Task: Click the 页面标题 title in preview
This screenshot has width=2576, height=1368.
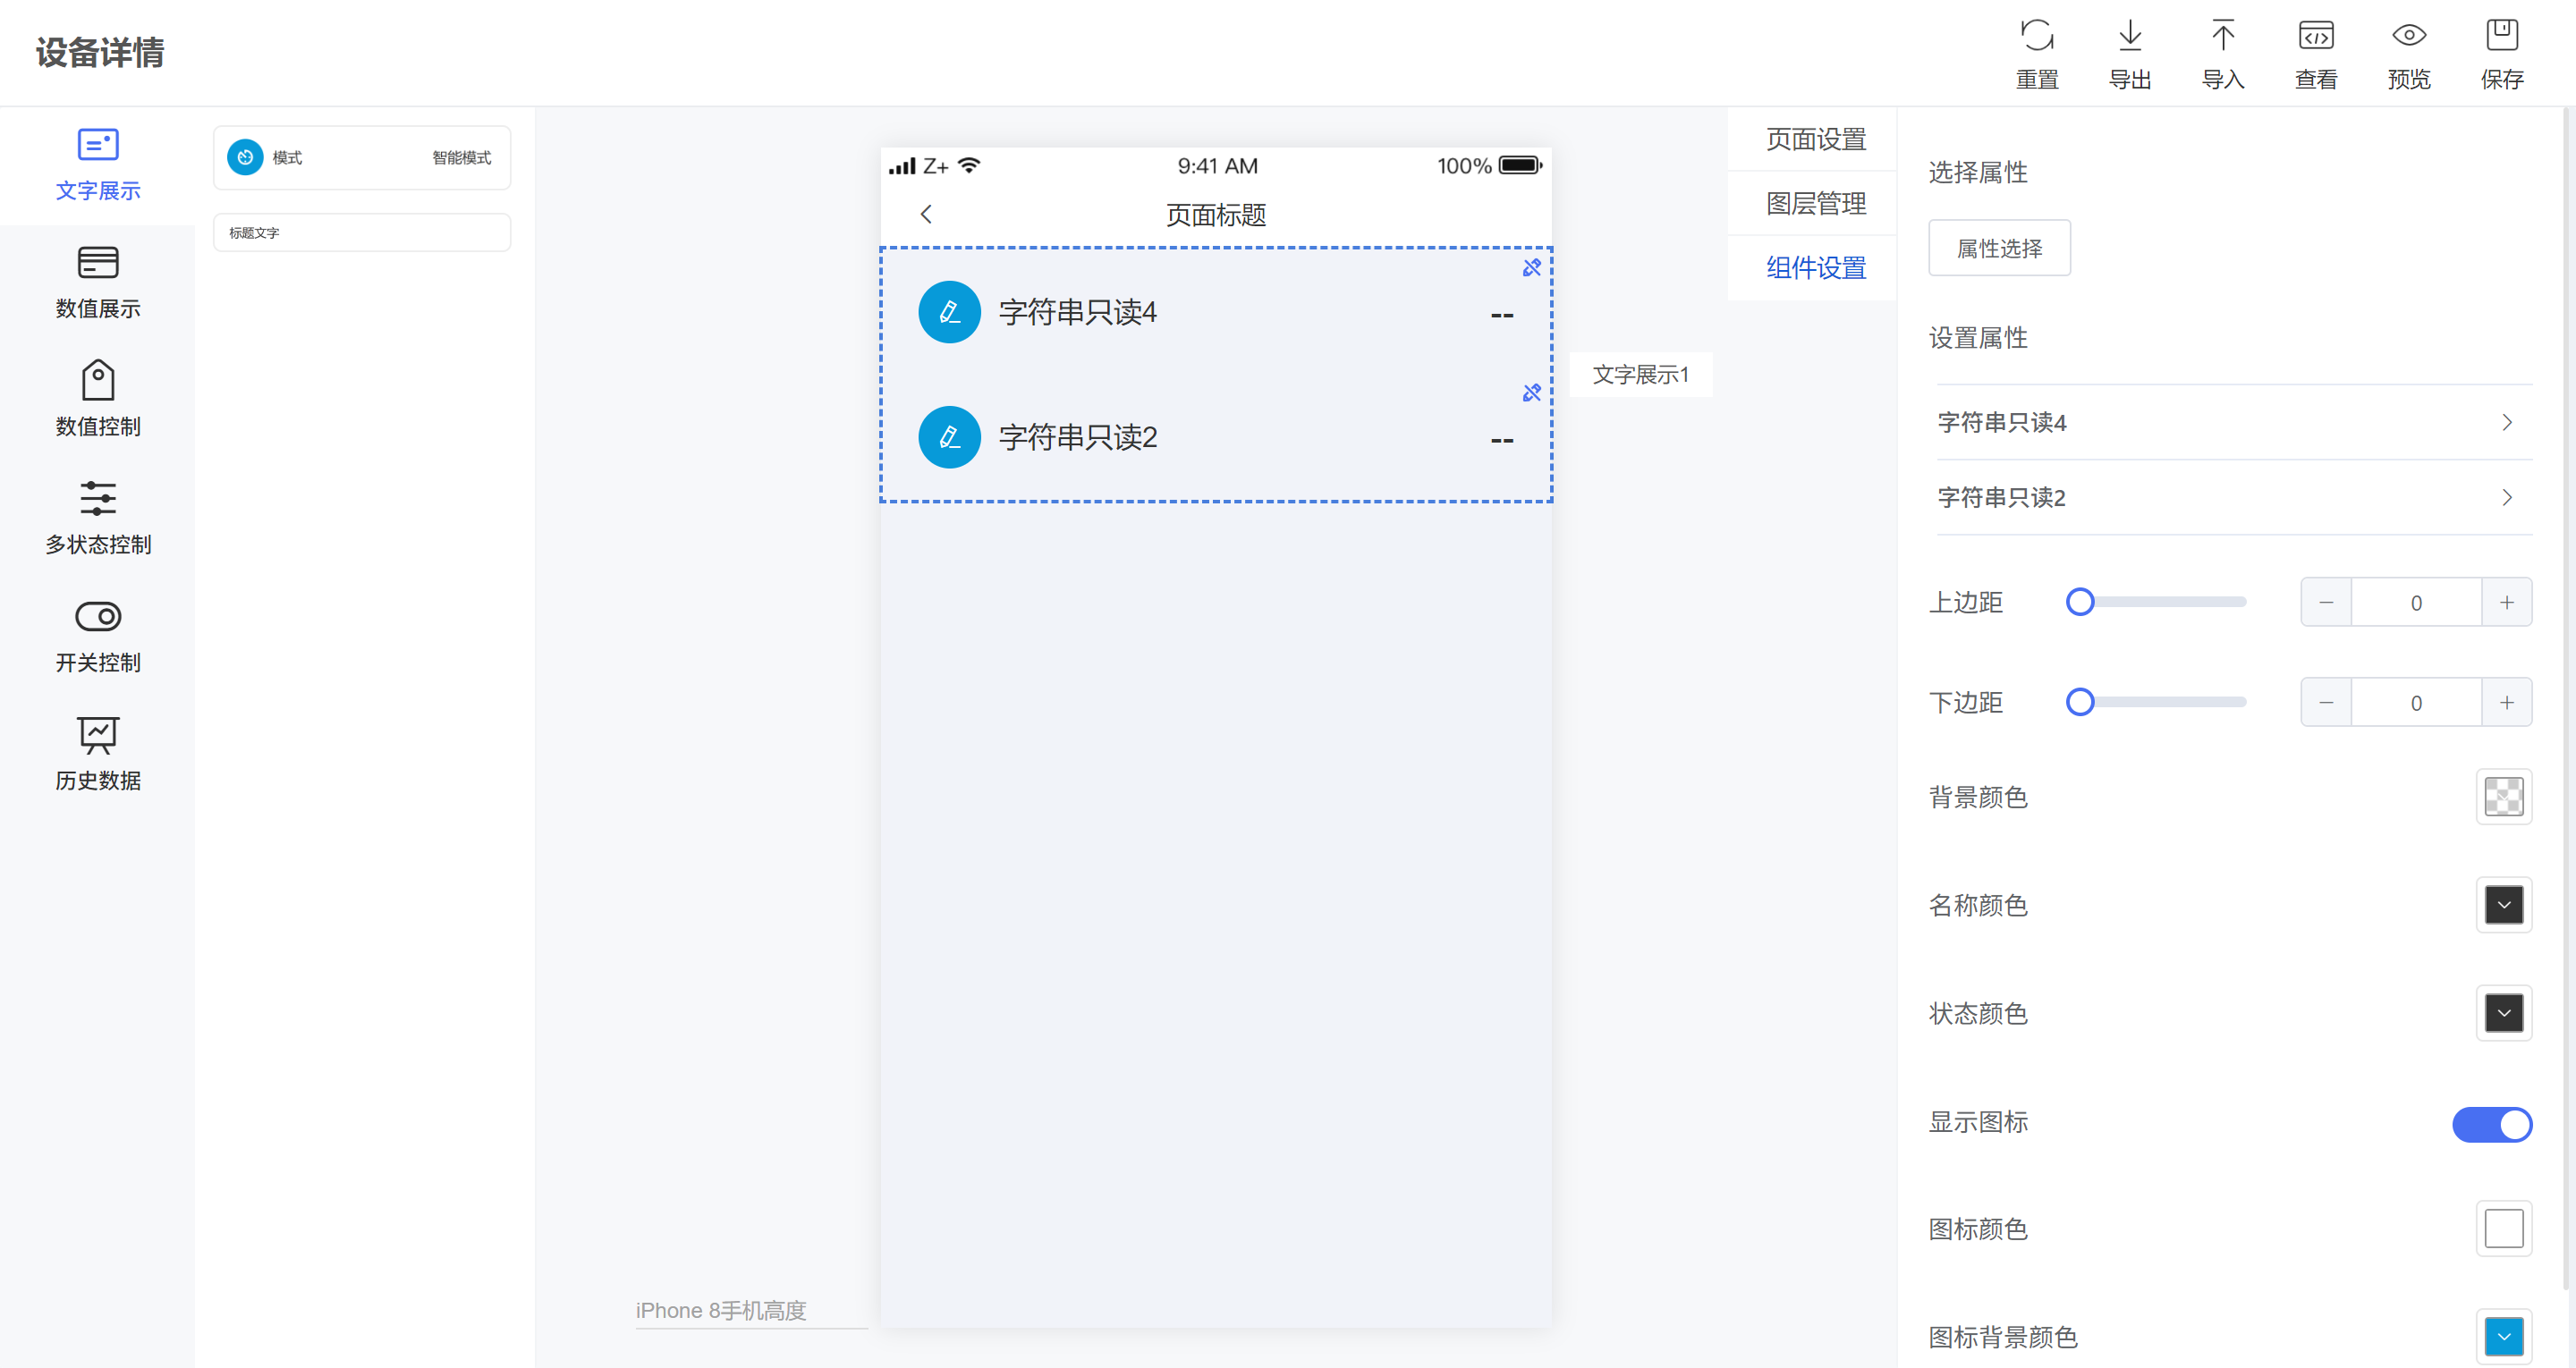Action: point(1215,214)
